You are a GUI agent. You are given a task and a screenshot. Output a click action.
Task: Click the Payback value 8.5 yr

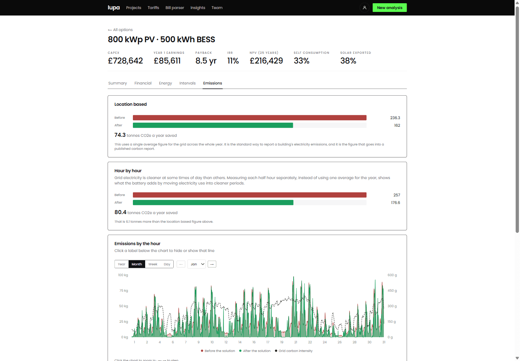click(206, 61)
